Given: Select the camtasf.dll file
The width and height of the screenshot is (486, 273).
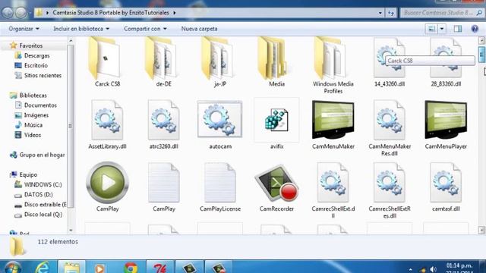Looking at the screenshot, I should [446, 187].
